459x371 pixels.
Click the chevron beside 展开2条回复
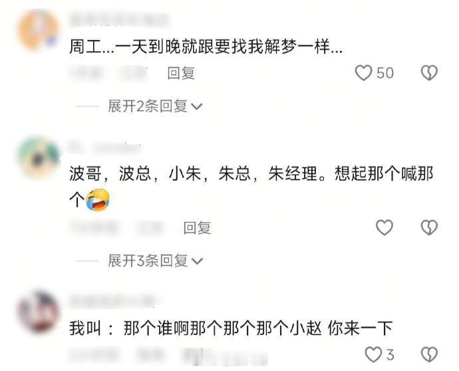pos(197,106)
